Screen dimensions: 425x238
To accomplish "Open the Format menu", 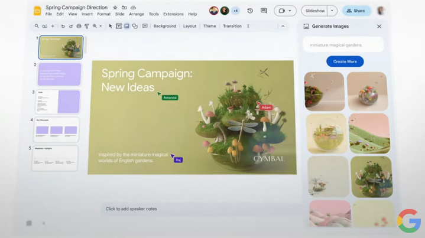I will (104, 14).
